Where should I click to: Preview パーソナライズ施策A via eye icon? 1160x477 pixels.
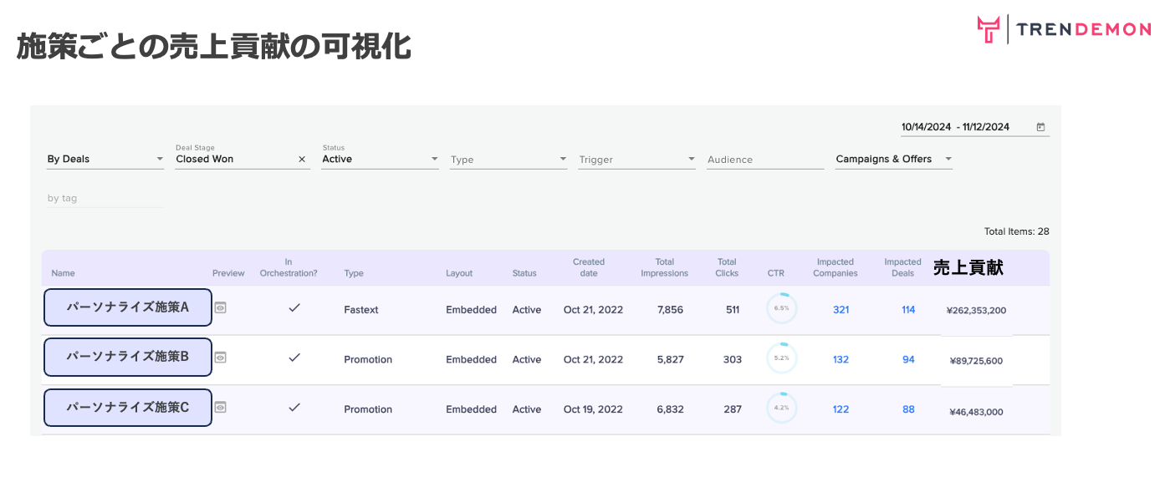coord(220,307)
